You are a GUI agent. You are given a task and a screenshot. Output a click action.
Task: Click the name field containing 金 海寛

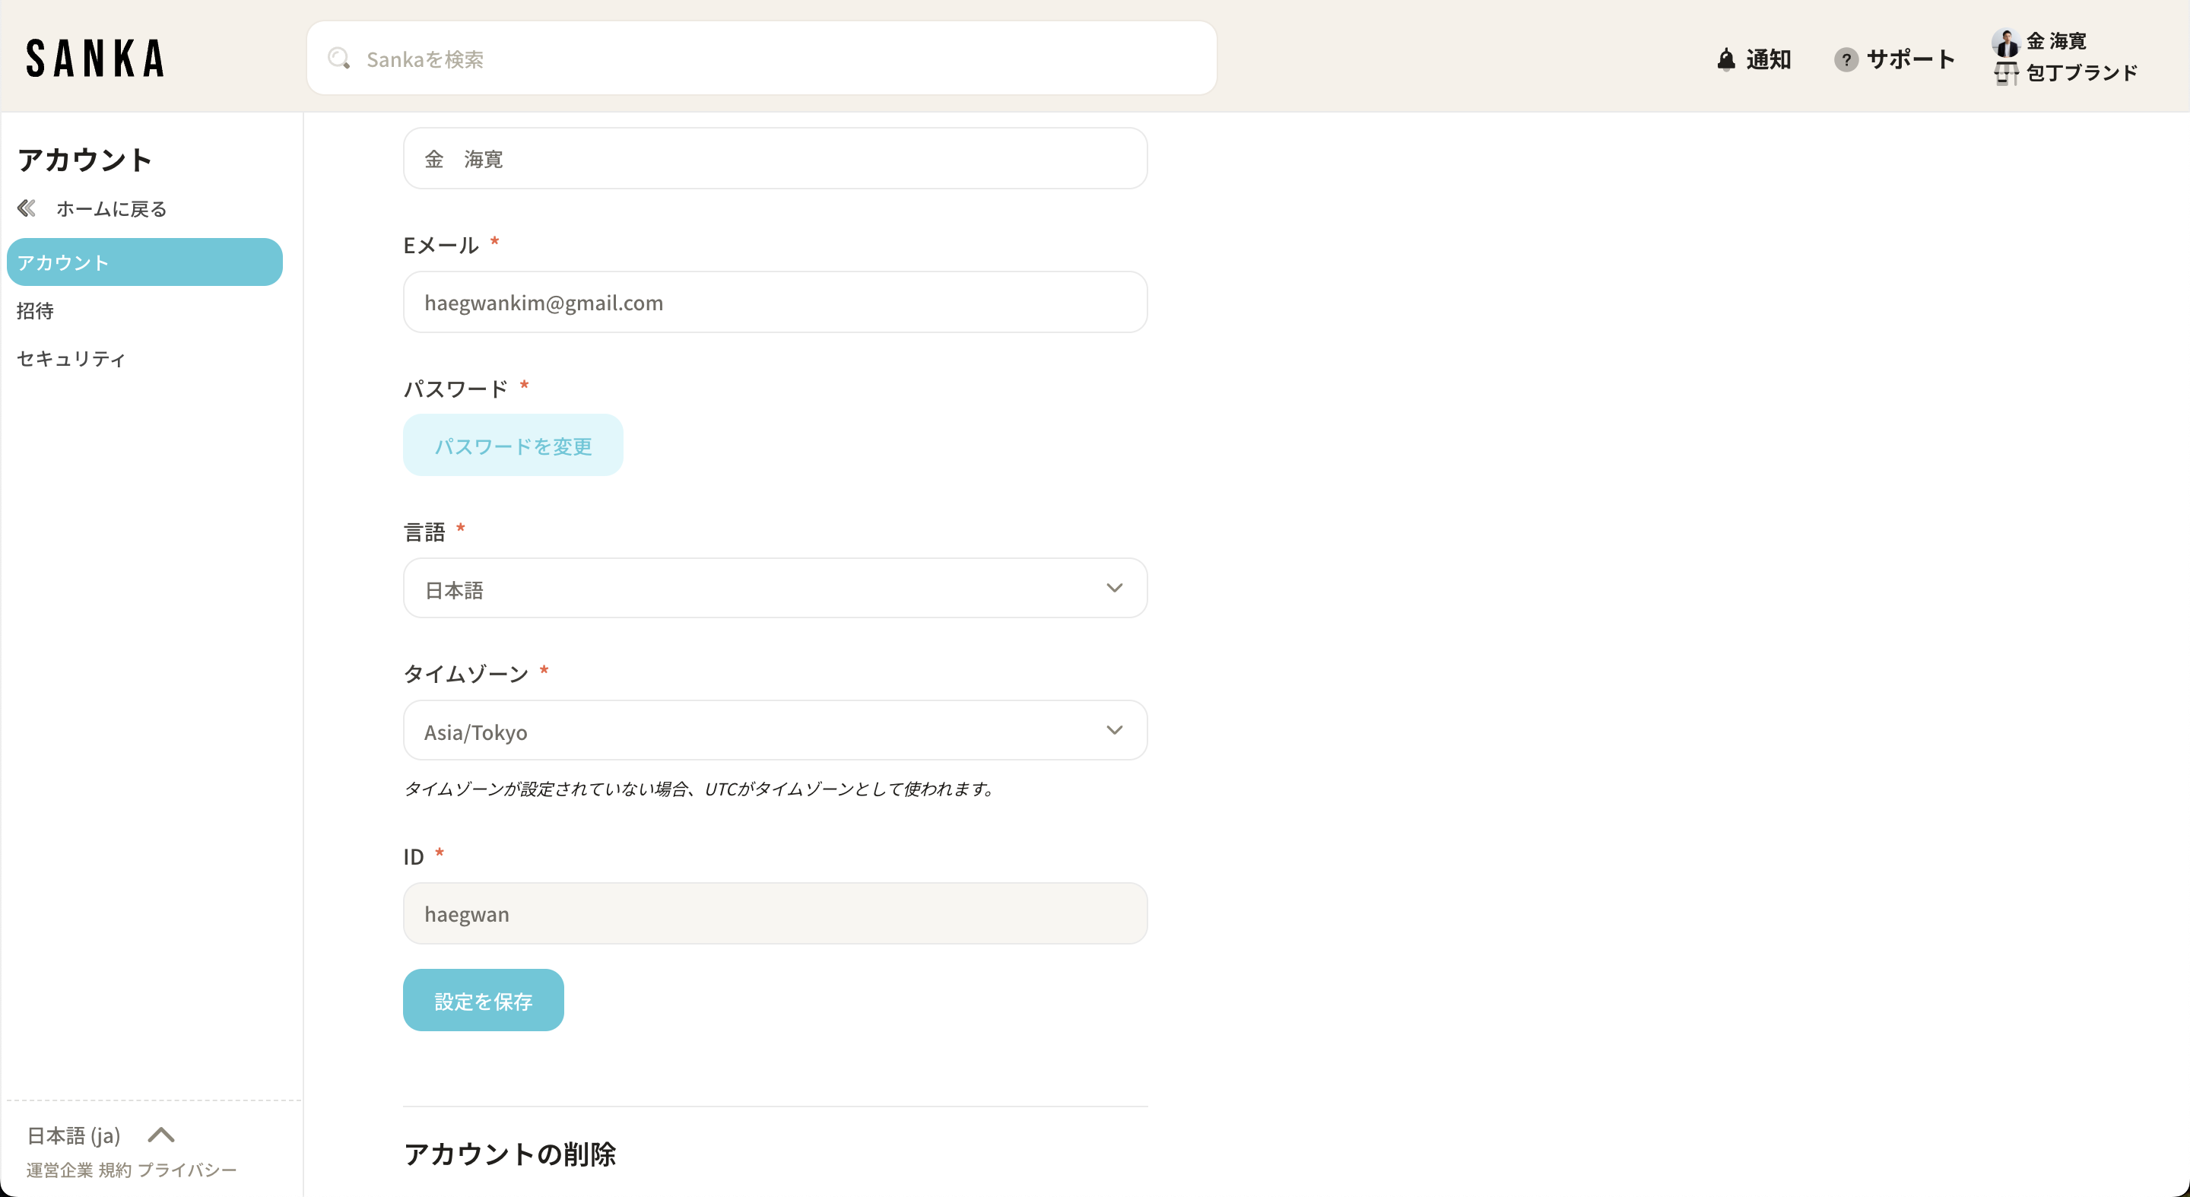tap(775, 159)
